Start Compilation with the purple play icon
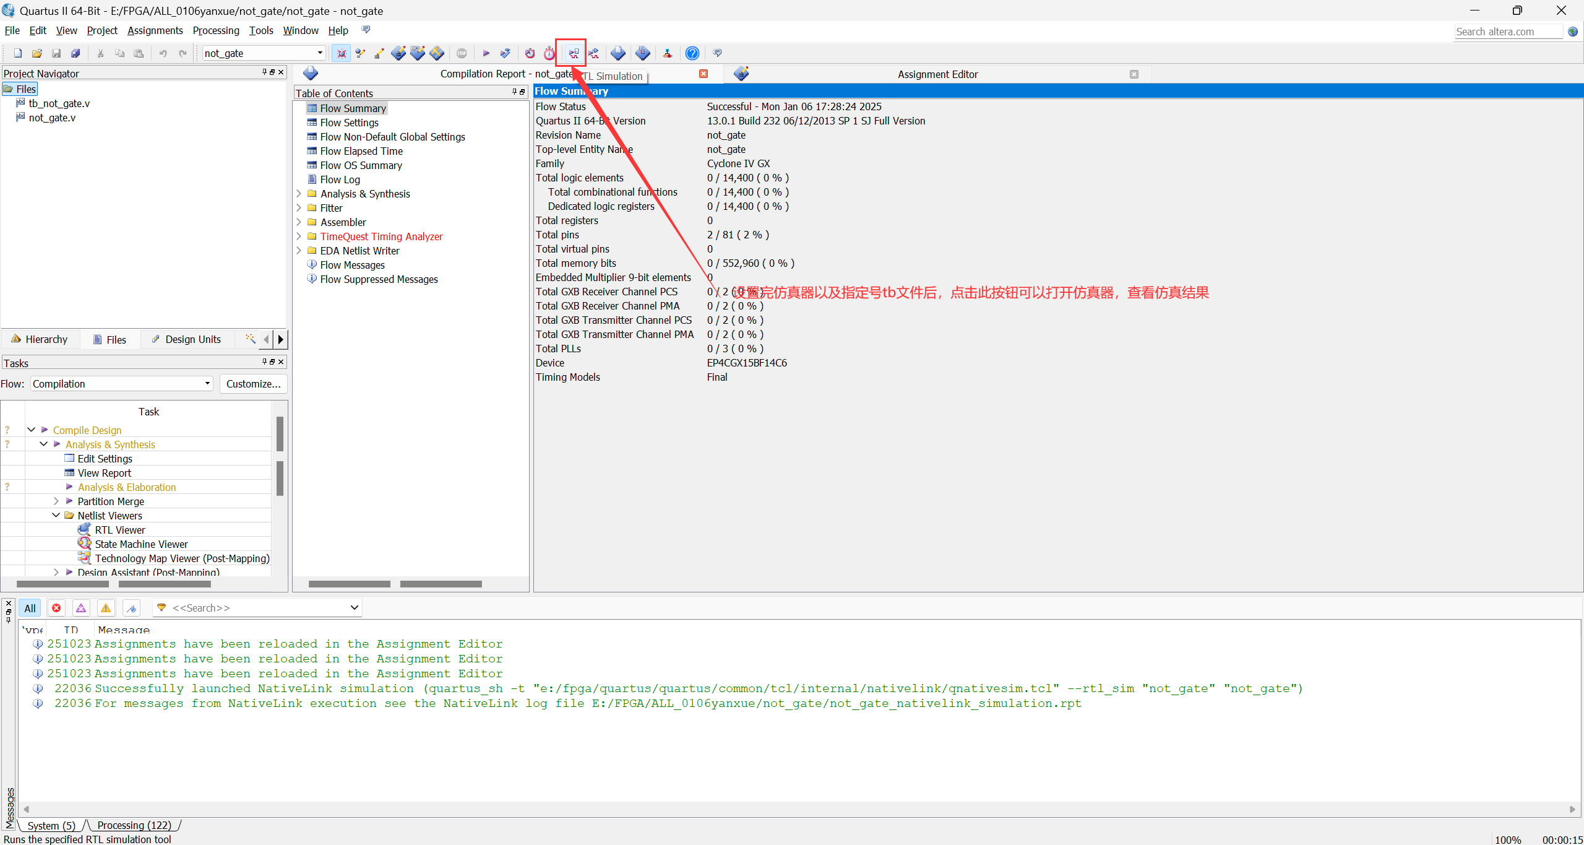This screenshot has width=1584, height=845. point(486,53)
